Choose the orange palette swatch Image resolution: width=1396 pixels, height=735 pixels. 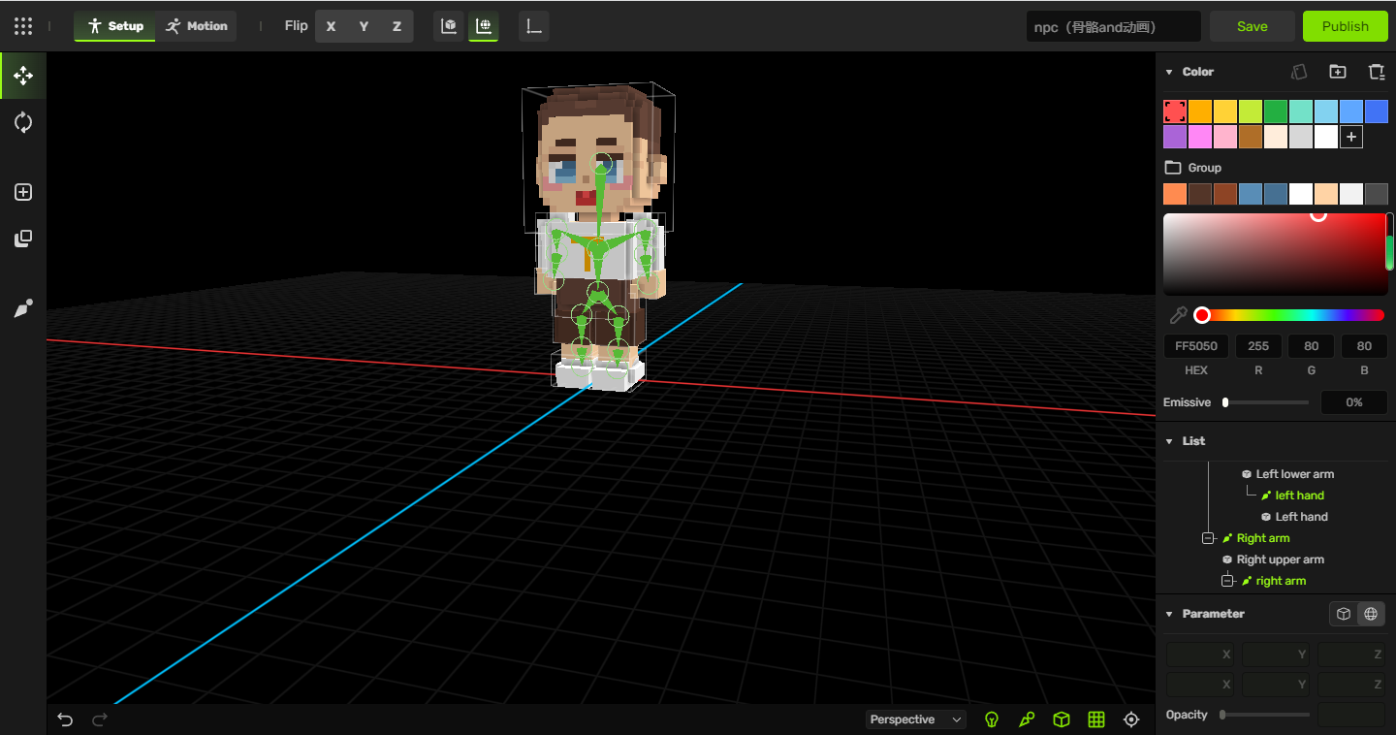click(1200, 112)
